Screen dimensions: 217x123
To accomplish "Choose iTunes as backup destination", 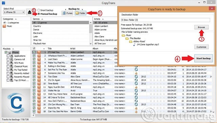I will click(67, 13).
